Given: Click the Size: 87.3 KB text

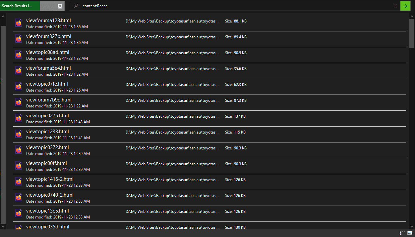Looking at the screenshot, I should click(236, 100).
